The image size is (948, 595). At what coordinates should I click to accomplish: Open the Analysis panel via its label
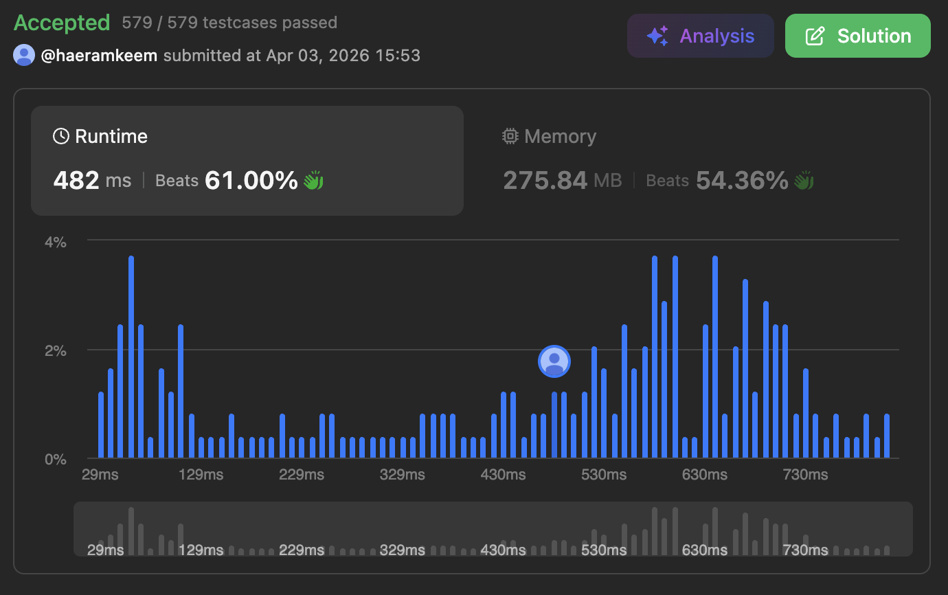click(716, 36)
